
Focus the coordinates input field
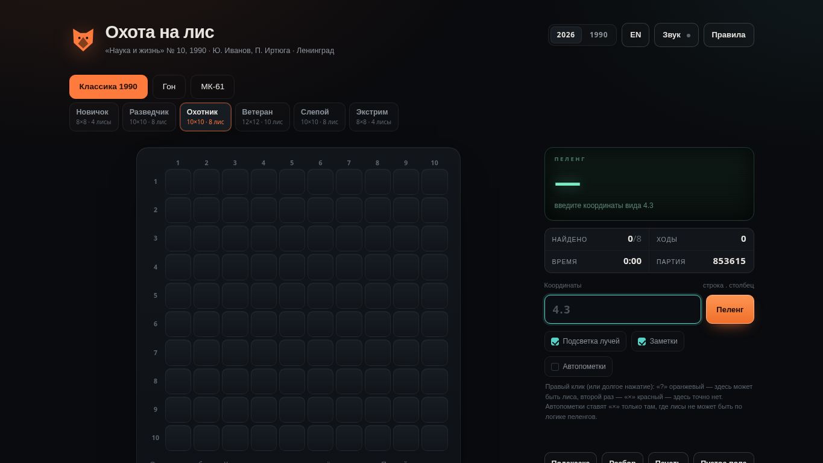623,309
